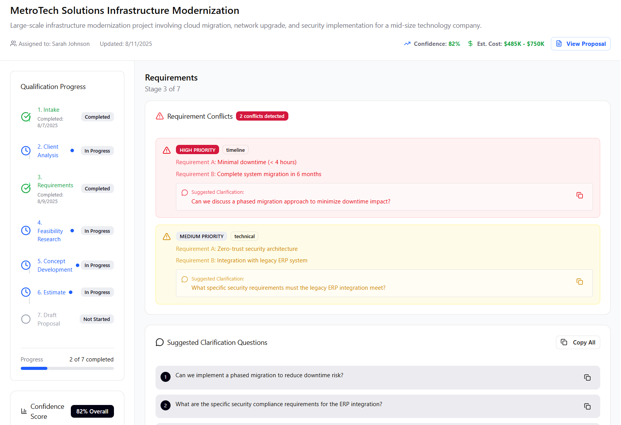Click the Confidence Score bar chart icon
The width and height of the screenshot is (621, 425).
[x=24, y=411]
